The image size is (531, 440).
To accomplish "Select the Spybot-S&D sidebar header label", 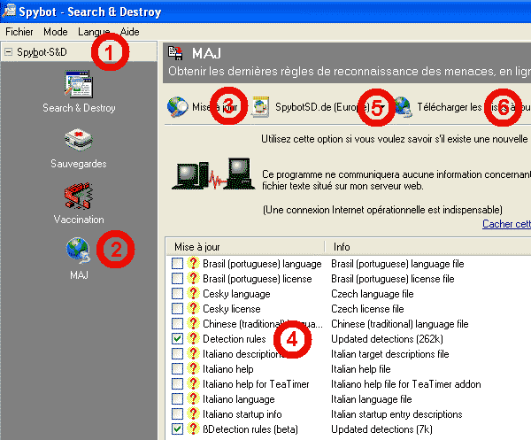I will tap(42, 52).
